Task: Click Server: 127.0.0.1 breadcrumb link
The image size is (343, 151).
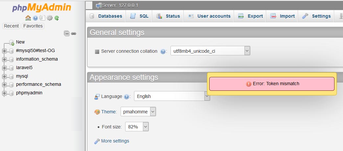Action: click(120, 6)
